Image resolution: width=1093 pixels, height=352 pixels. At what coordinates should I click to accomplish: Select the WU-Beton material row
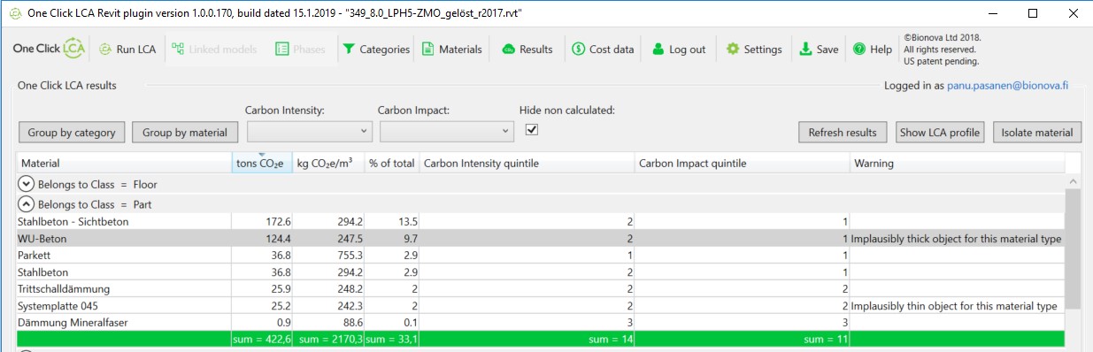[x=540, y=239]
